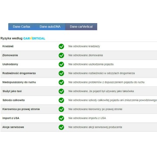Viewport: 157px width, 157px height.
Task: Click the text 'Nie odnotowano złomowania'
Action: click(85, 55)
